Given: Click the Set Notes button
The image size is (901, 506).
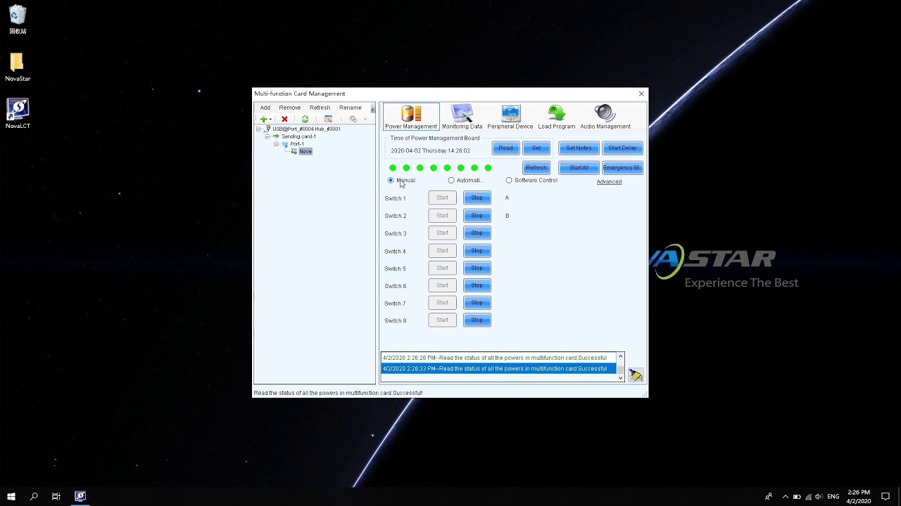Looking at the screenshot, I should [x=579, y=148].
